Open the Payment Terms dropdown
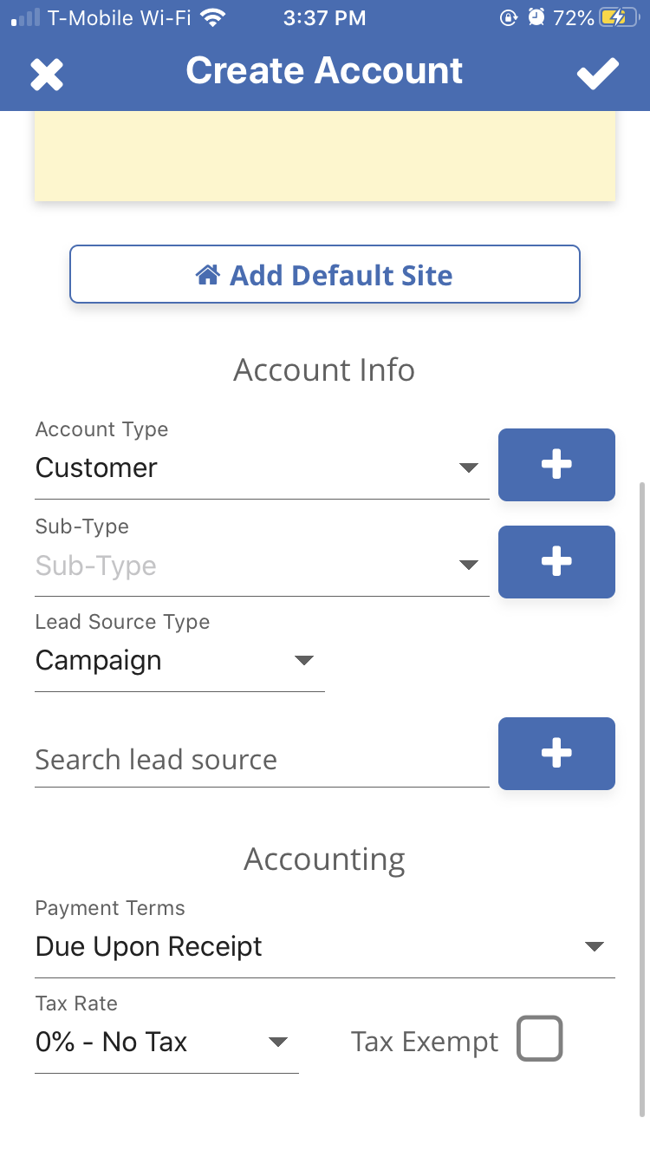Screen dimensions: 650x1157 (x=324, y=946)
